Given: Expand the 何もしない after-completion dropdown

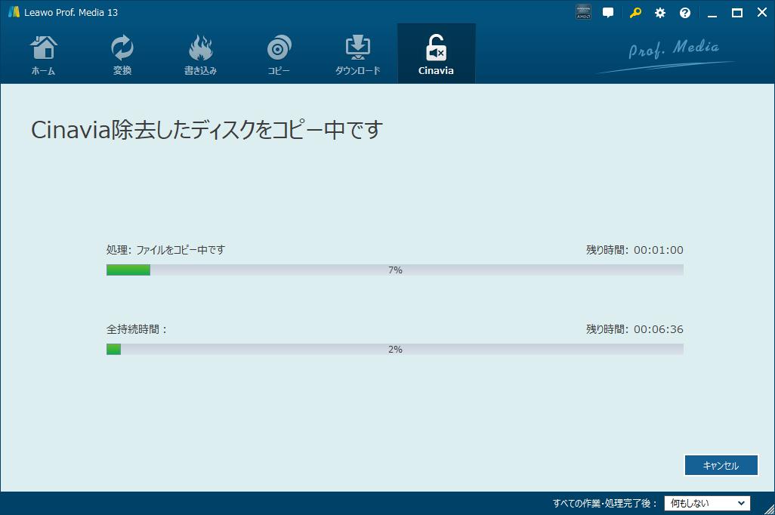Looking at the screenshot, I should [707, 503].
